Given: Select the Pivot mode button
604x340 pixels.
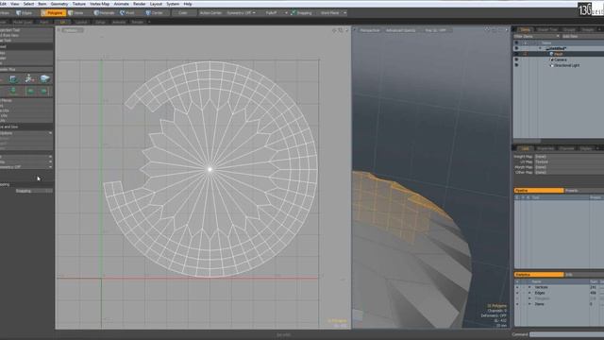Looking at the screenshot, I should (127, 13).
